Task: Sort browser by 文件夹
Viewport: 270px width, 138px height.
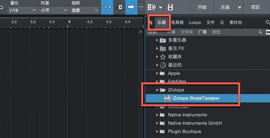Action: click(187, 32)
